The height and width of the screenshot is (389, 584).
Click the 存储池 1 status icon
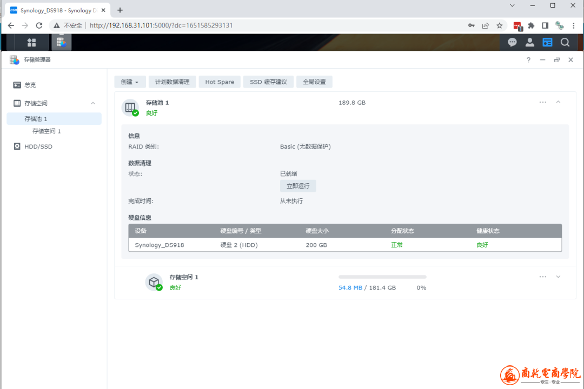tap(130, 108)
